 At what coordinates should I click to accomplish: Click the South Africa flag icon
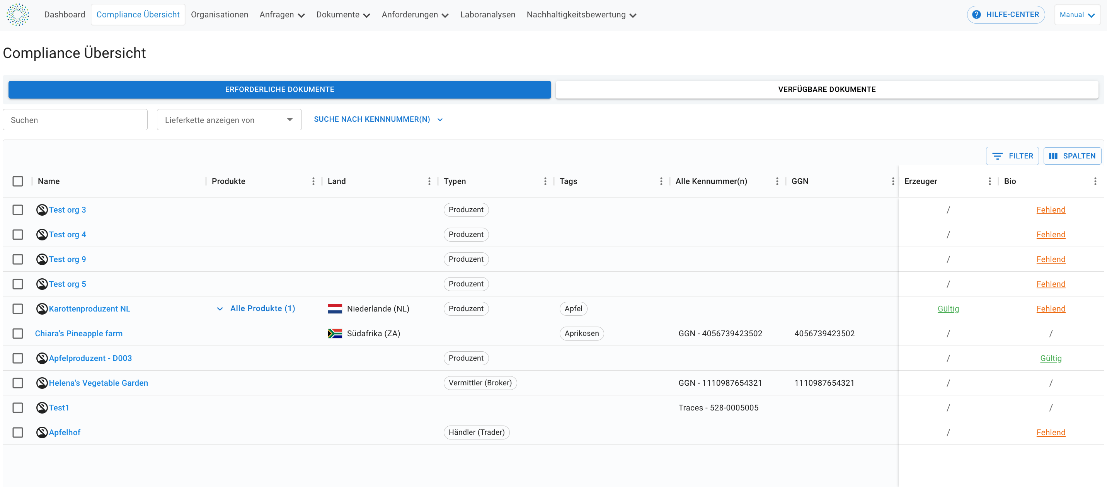335,334
